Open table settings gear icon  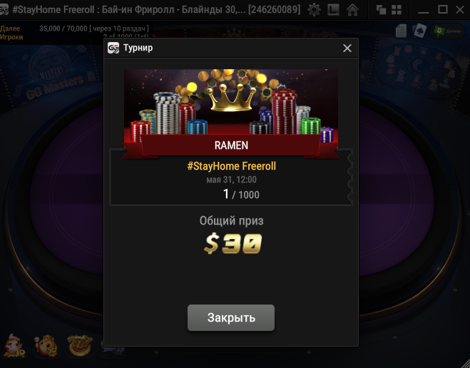[x=314, y=9]
